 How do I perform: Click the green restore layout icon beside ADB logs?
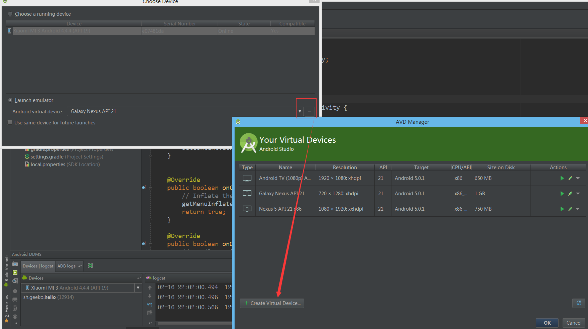pos(90,265)
